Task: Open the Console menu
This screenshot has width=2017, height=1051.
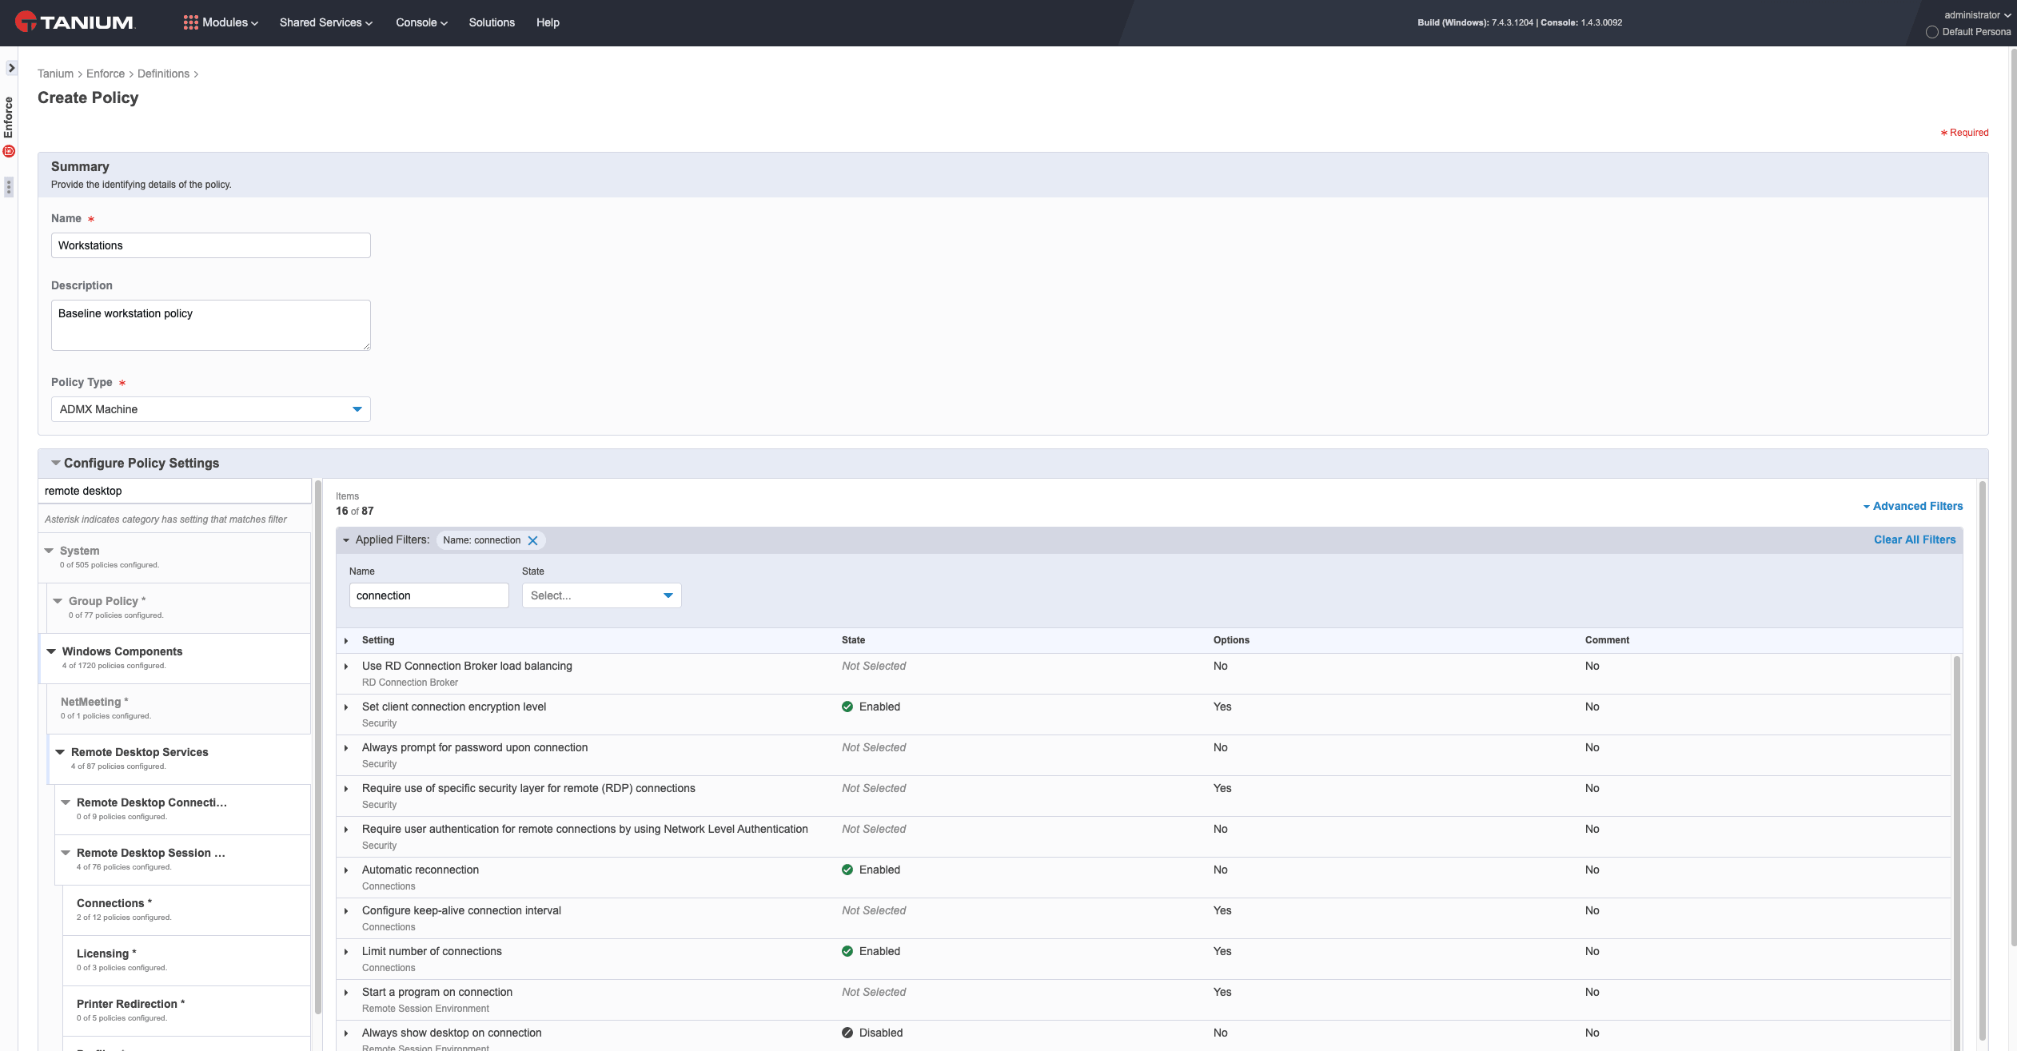Action: pos(421,22)
